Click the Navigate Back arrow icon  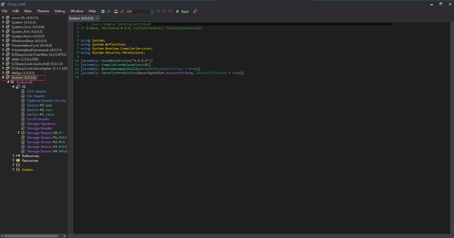point(103,11)
